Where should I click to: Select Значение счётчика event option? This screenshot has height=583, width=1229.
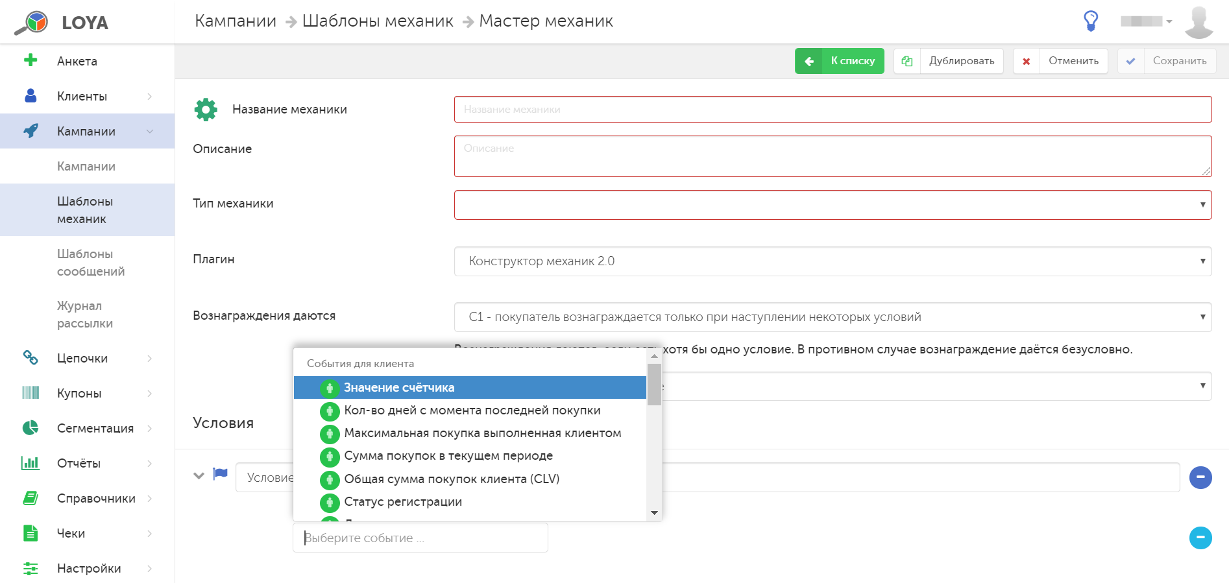470,388
